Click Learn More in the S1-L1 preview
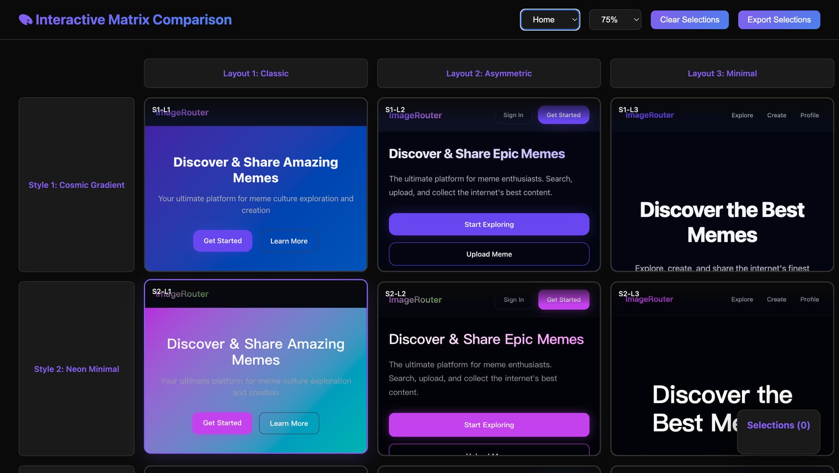This screenshot has height=473, width=839. click(x=289, y=241)
